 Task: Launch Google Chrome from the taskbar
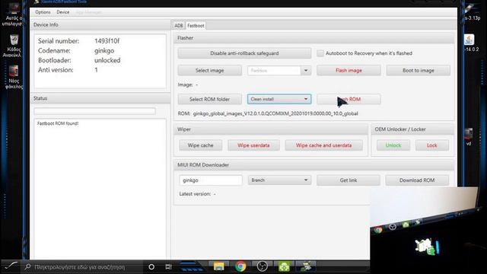(x=240, y=266)
